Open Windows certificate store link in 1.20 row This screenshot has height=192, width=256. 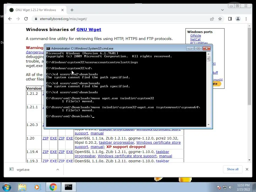tap(158, 142)
